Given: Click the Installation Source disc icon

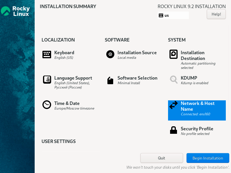Looking at the screenshot, I should pyautogui.click(x=110, y=54).
